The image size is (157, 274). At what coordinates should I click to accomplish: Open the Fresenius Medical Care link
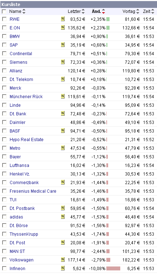[33, 191]
